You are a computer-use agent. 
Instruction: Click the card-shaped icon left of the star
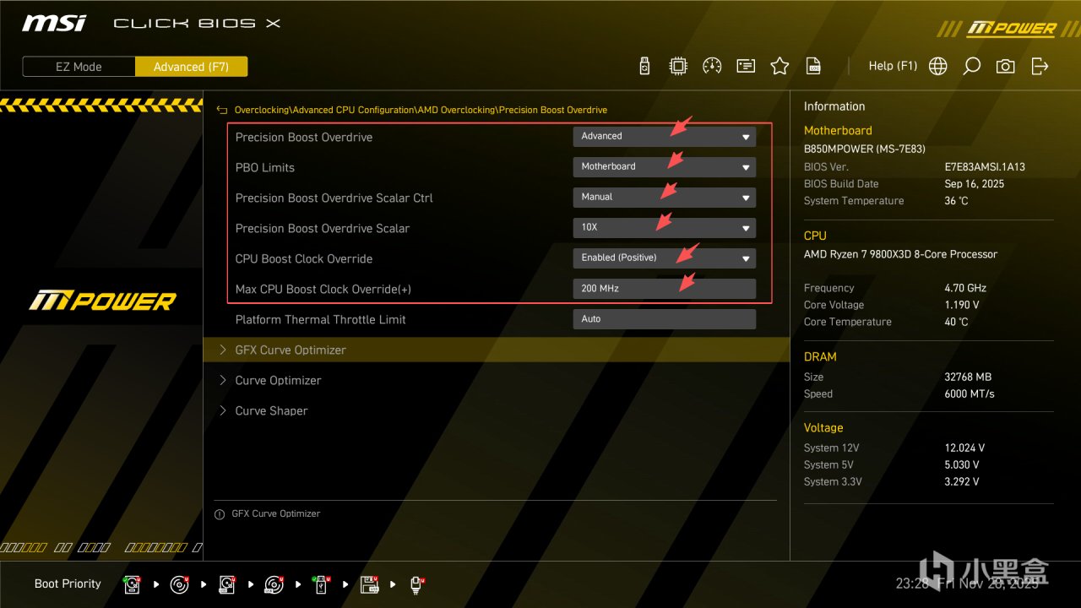[x=746, y=66]
